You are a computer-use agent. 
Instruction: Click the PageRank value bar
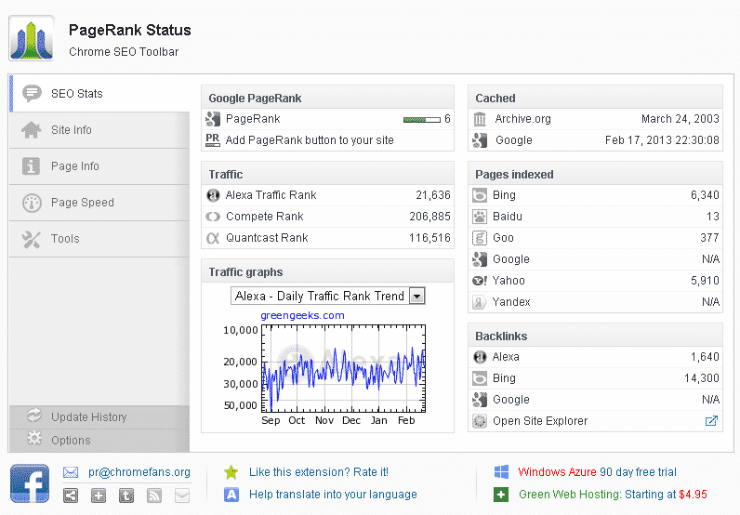(x=422, y=119)
